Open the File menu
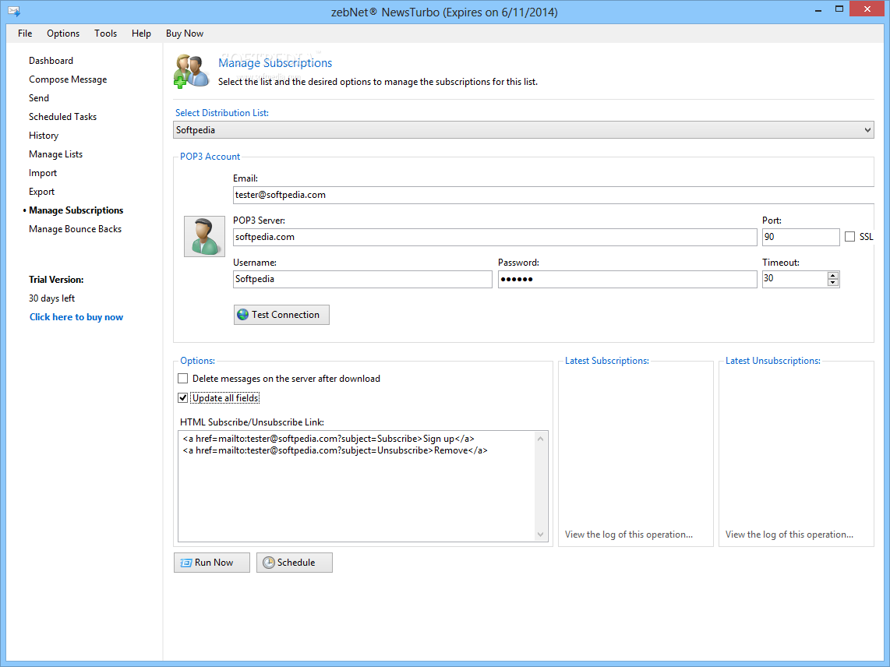Screen dimensions: 890x667 (25, 34)
